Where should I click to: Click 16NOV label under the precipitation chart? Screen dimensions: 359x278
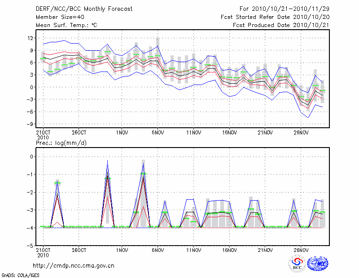click(229, 250)
